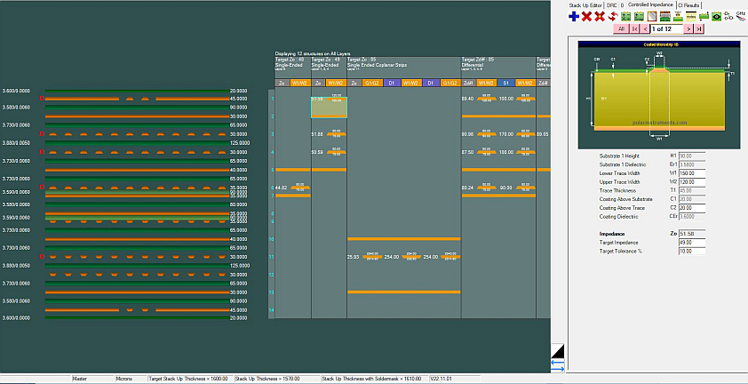
Task: Click the striped stackup layers icon
Action: coord(664,17)
